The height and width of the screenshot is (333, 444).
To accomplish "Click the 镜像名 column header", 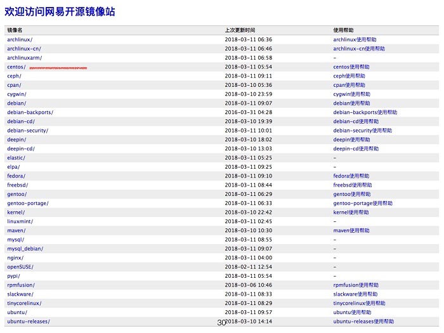I will coord(15,30).
